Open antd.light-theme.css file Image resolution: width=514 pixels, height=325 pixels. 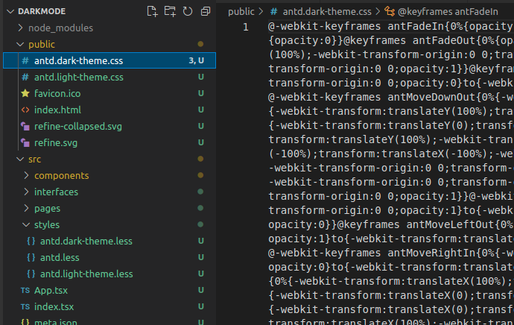pyautogui.click(x=110, y=77)
